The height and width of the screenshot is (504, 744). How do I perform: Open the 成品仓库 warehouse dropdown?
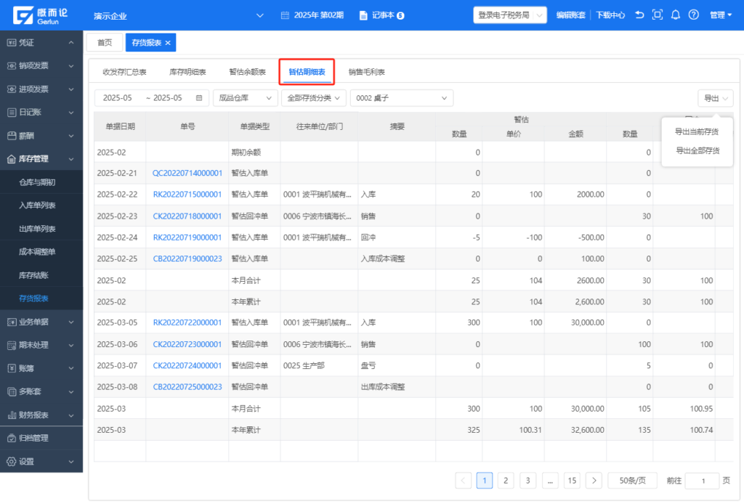click(245, 98)
